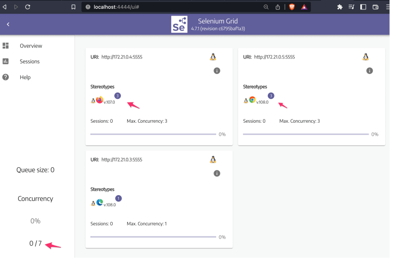Image resolution: width=397 pixels, height=265 pixels.
Task: Open the Overview page in sidebar
Action: pos(30,46)
